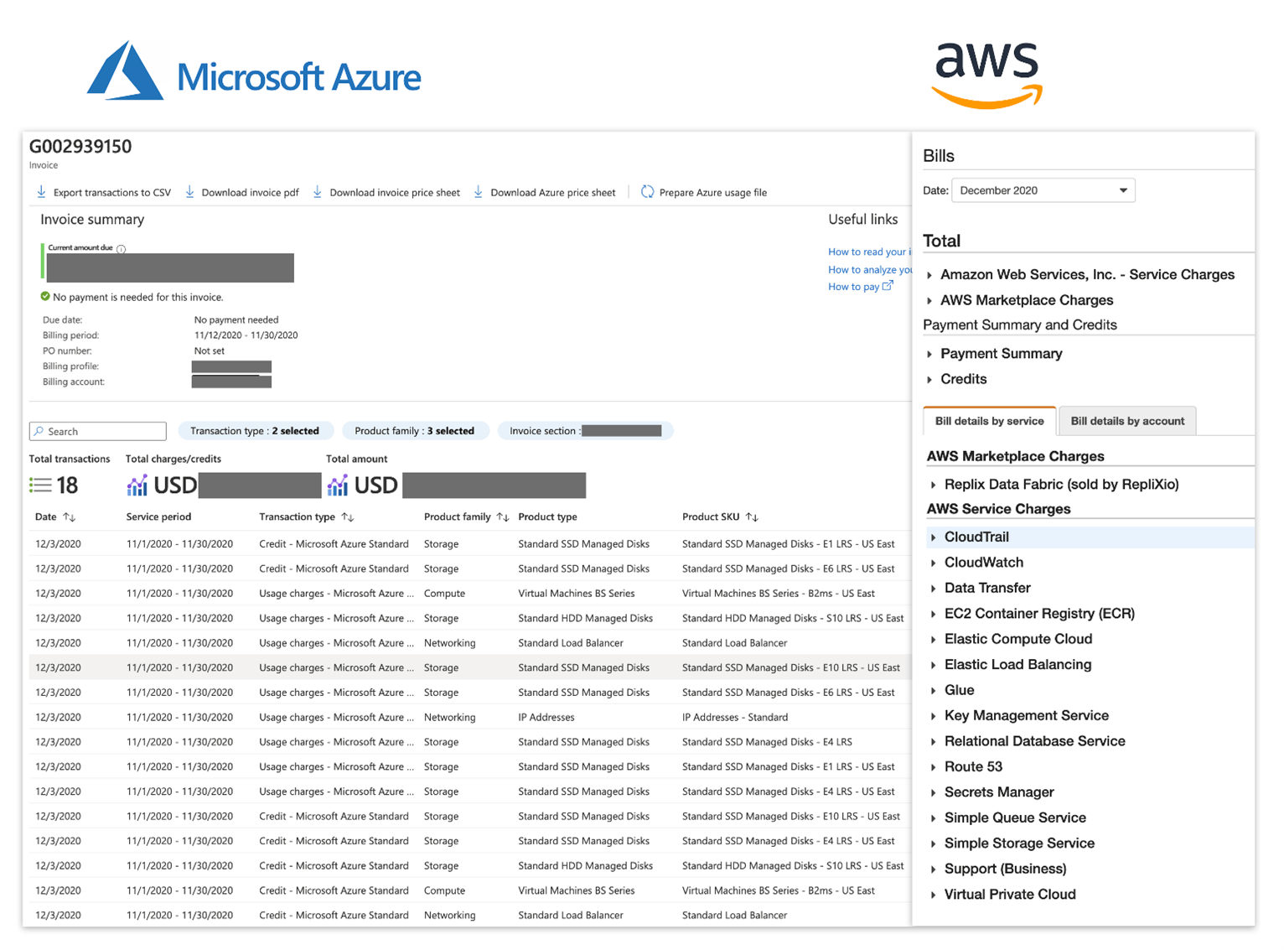
Task: Click the info icon beside Current amount due
Action: click(122, 249)
